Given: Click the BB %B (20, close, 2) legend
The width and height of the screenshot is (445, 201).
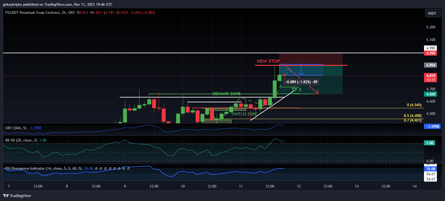Looking at the screenshot, I should (x=26, y=140).
